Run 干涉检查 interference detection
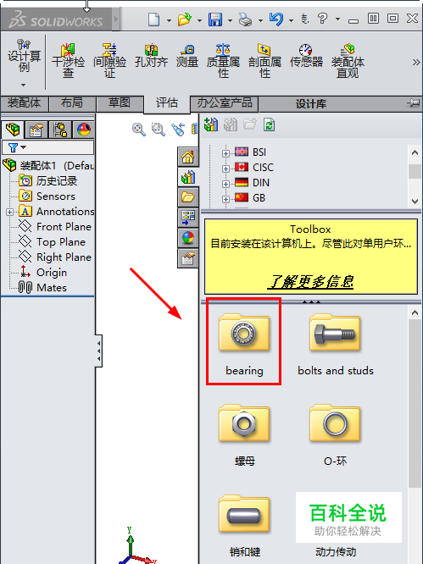The image size is (423, 564). (x=68, y=61)
